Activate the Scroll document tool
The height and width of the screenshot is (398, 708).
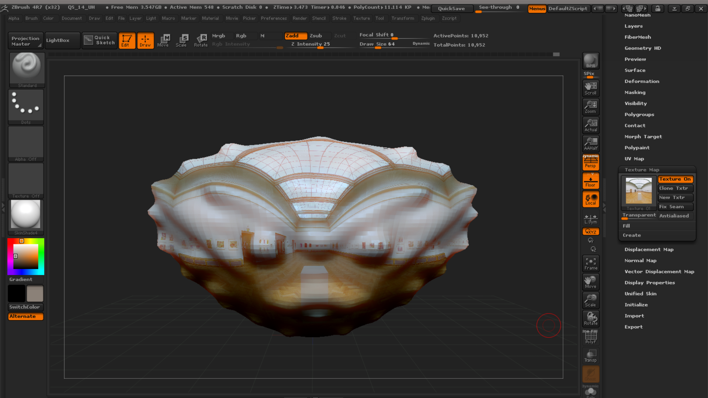[590, 88]
